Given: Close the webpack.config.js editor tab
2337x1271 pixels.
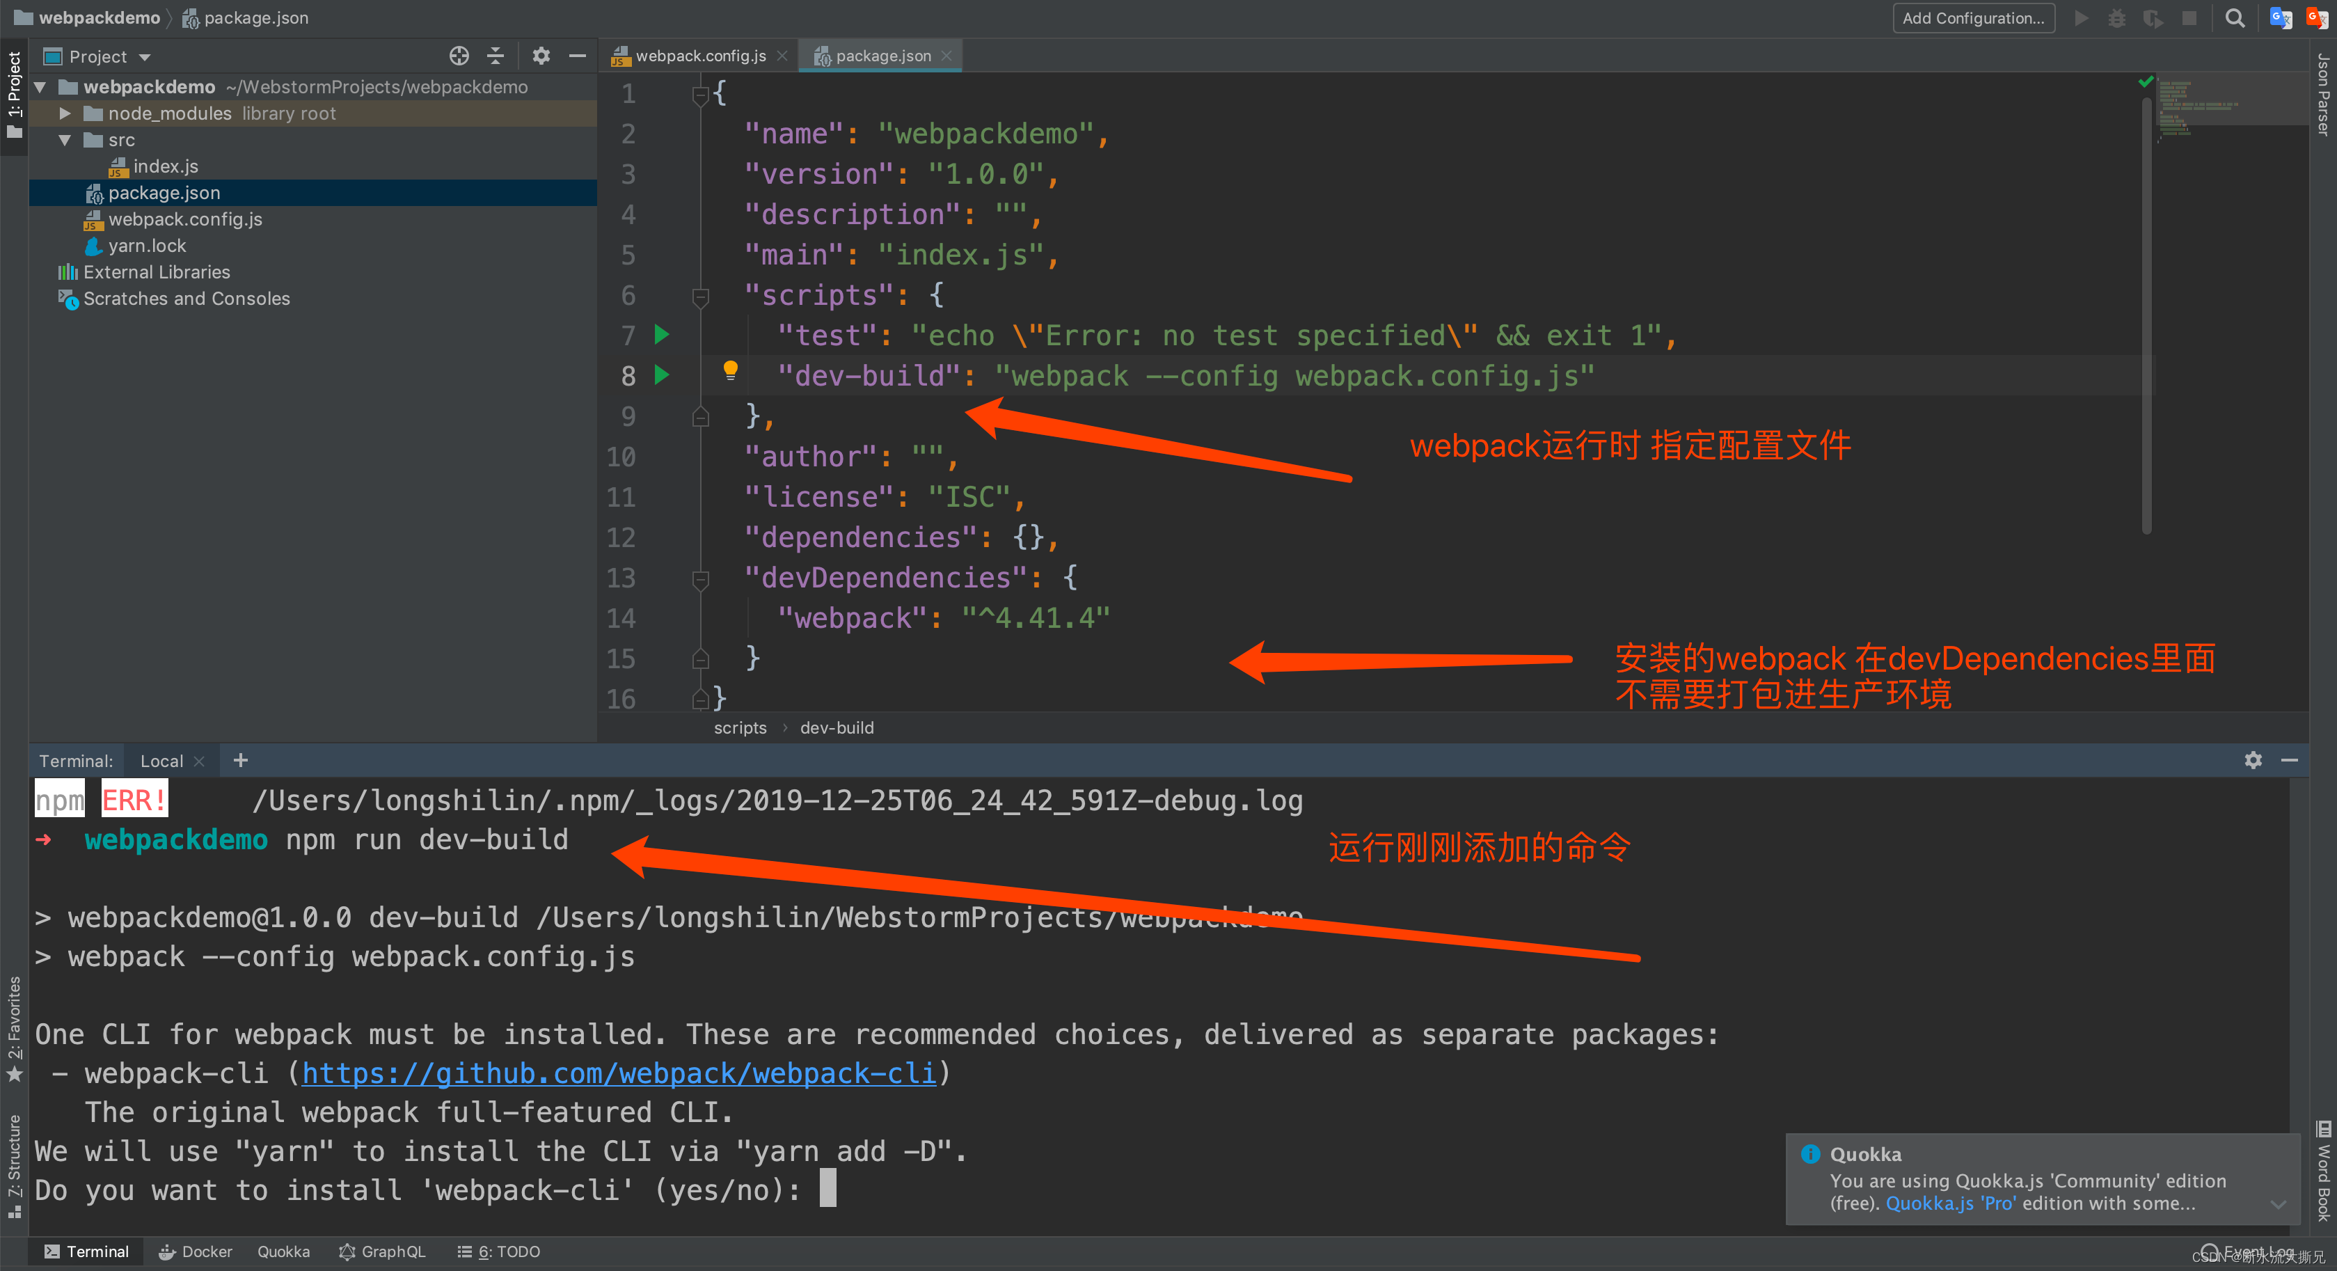Looking at the screenshot, I should click(782, 56).
